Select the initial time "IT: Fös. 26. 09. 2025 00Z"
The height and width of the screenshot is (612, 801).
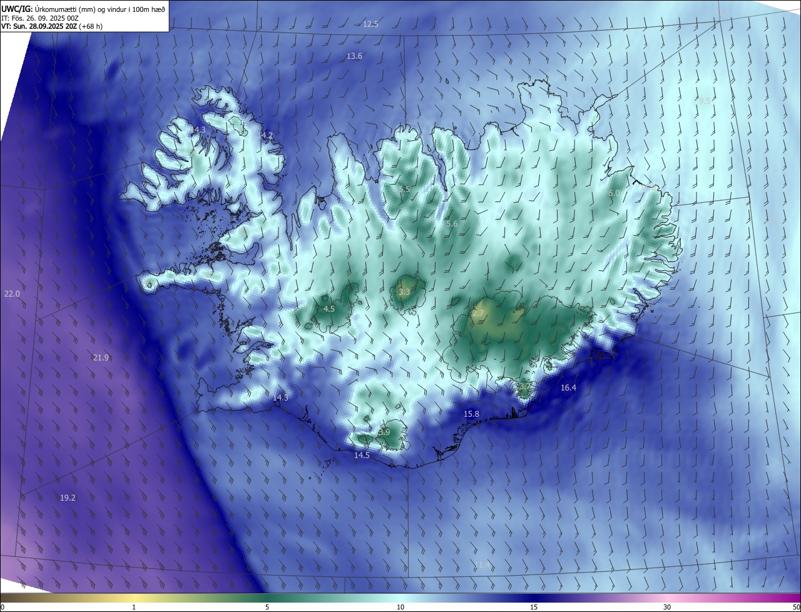click(x=40, y=18)
